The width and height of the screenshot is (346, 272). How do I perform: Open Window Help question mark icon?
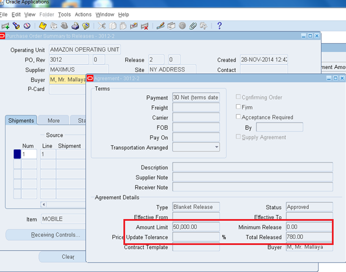219,26
